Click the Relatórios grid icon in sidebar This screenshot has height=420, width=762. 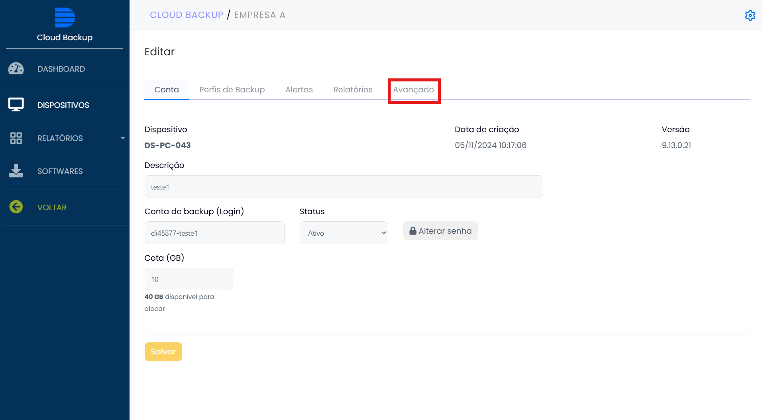tap(16, 138)
